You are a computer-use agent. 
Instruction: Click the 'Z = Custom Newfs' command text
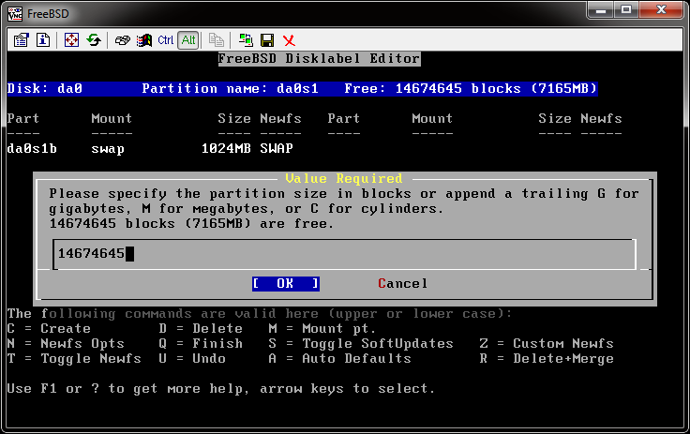[547, 343]
